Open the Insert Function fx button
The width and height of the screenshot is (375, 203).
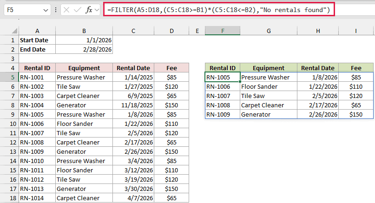pyautogui.click(x=89, y=10)
